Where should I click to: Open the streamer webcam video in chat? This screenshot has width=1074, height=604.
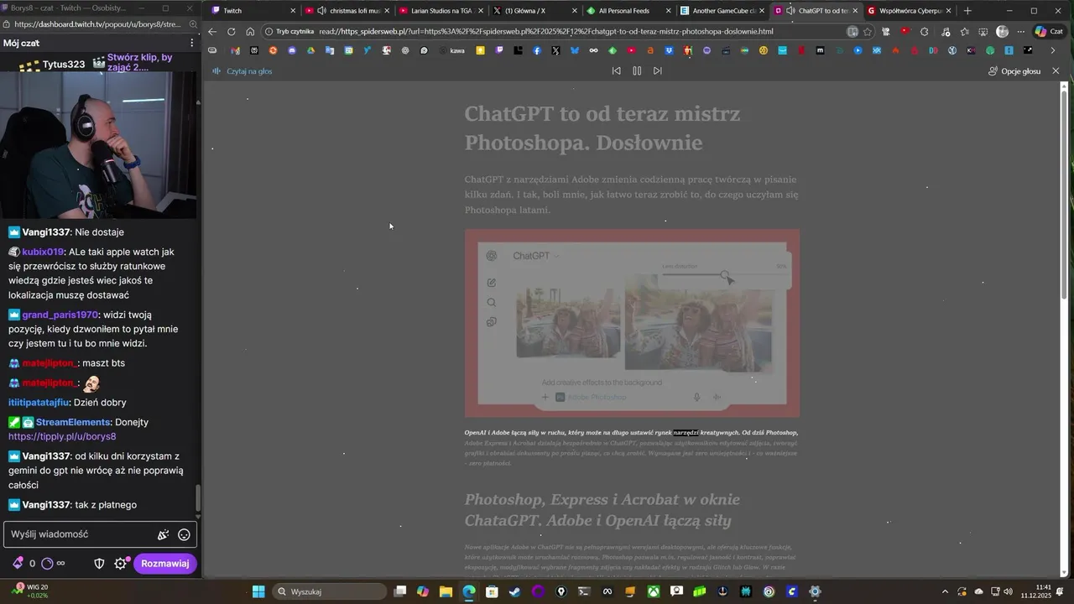coord(99,146)
